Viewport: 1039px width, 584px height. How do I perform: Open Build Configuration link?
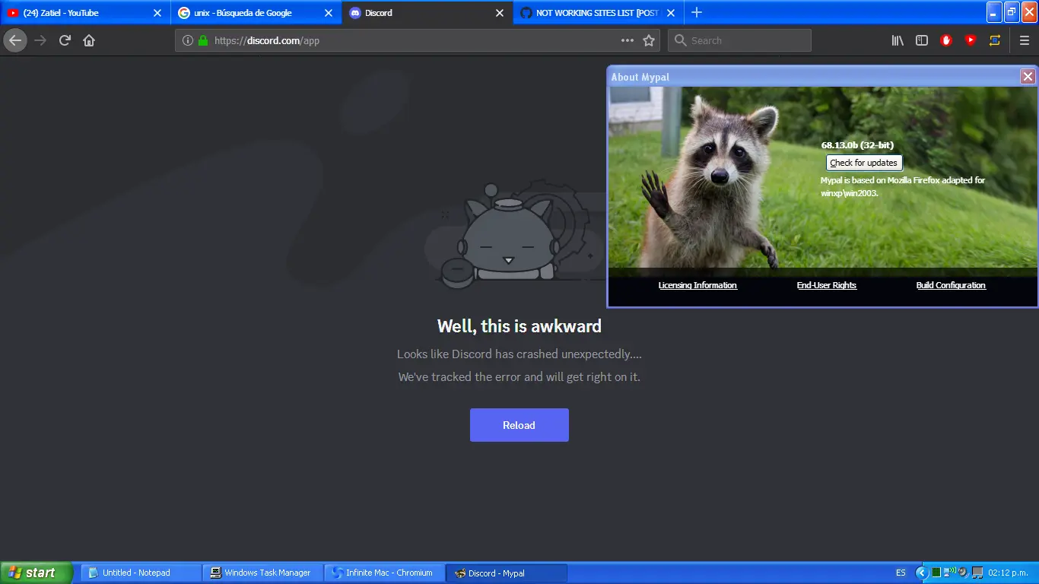(951, 285)
